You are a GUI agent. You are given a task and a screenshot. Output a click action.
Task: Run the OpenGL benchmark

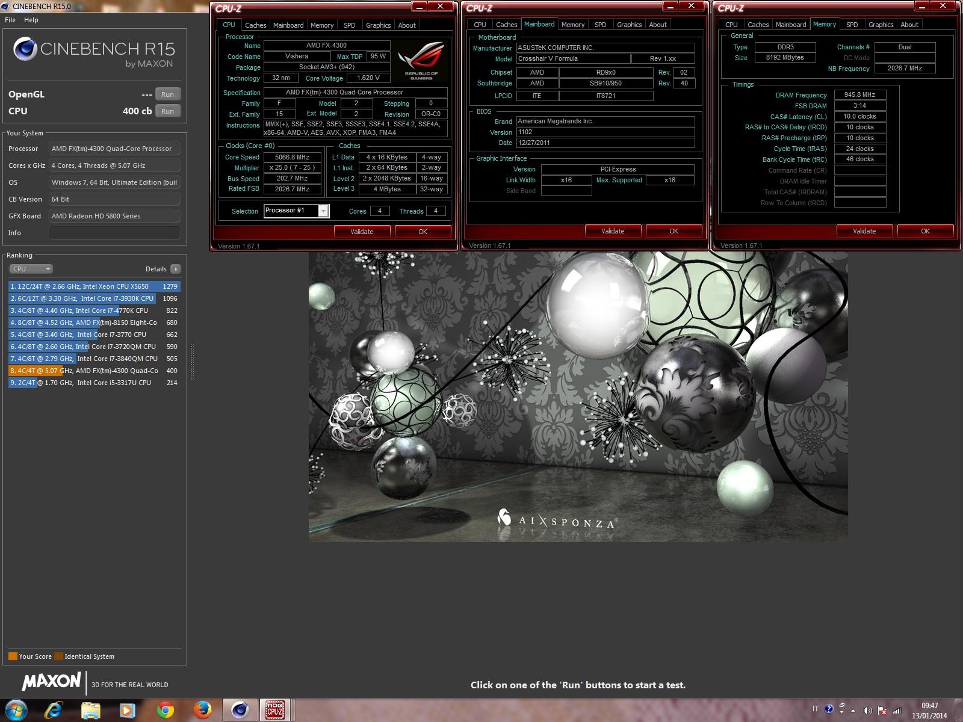pos(168,94)
